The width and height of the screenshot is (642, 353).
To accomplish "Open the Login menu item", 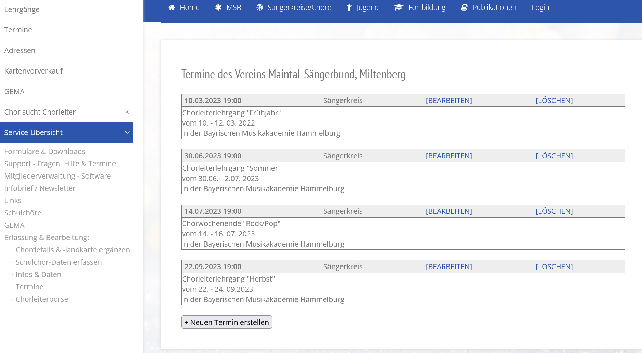I will tap(540, 7).
